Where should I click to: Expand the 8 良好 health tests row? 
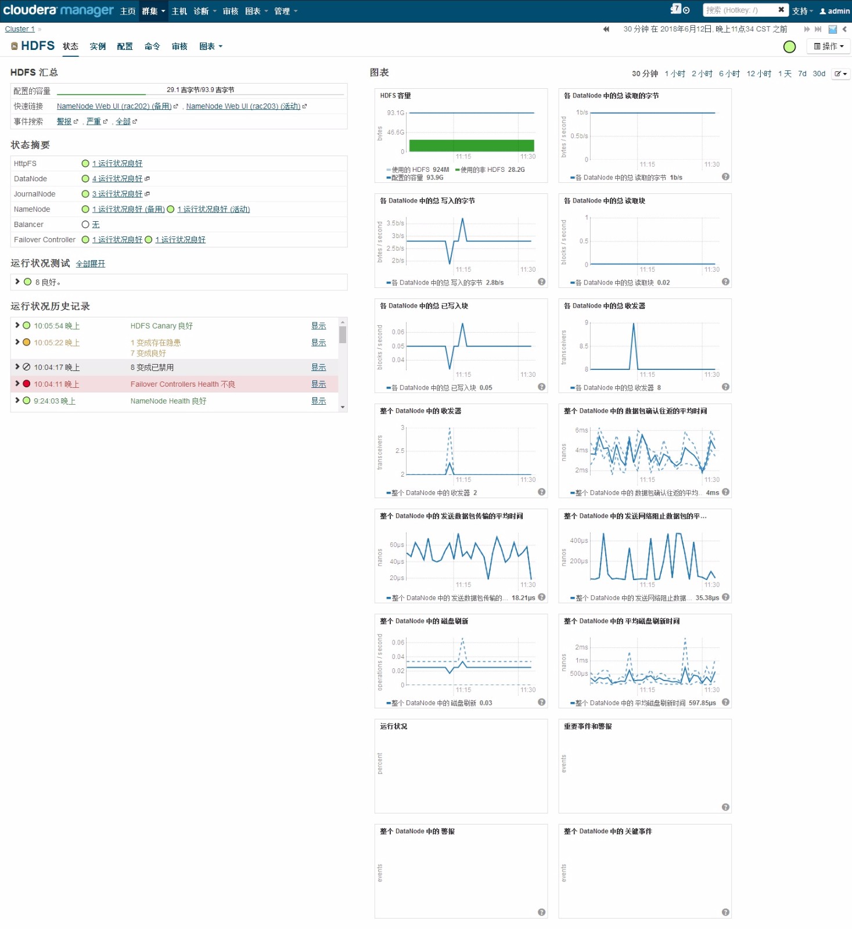tap(17, 281)
